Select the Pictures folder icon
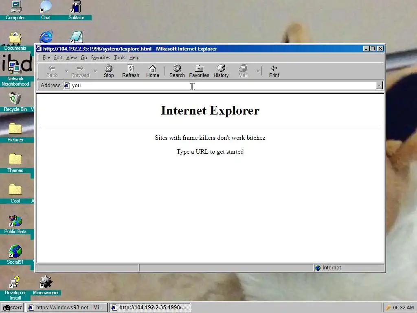 coord(15,132)
